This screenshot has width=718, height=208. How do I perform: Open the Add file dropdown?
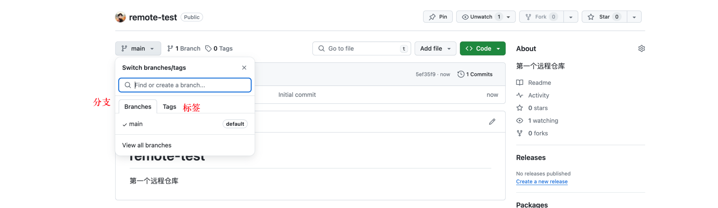[x=435, y=49]
